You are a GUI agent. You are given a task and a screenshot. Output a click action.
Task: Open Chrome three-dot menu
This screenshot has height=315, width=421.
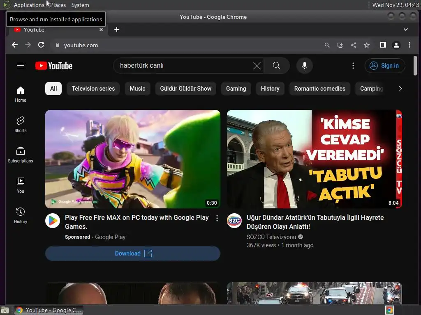[409, 45]
